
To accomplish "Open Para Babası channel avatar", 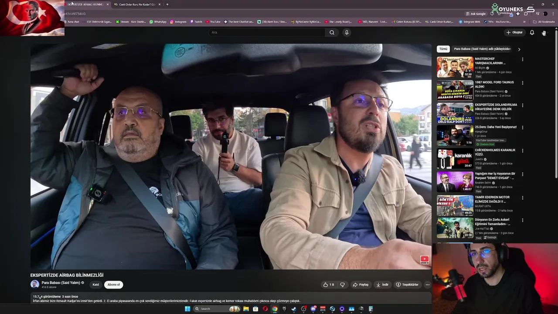I will 34,284.
